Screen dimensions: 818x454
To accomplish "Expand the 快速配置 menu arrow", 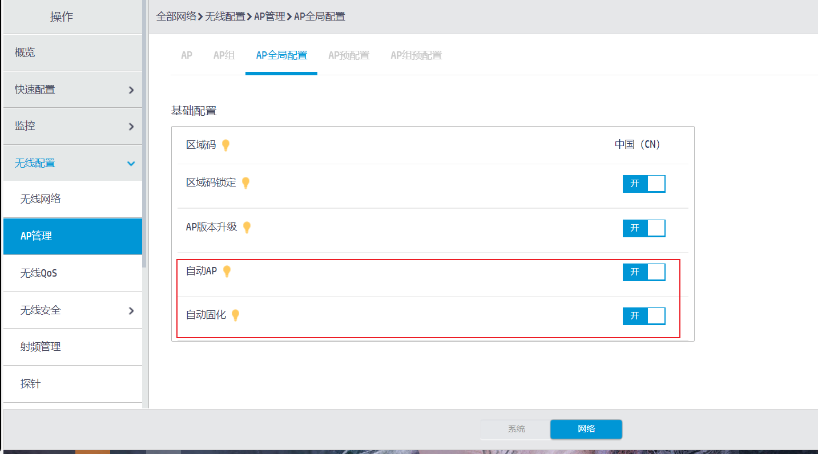I will pyautogui.click(x=131, y=90).
